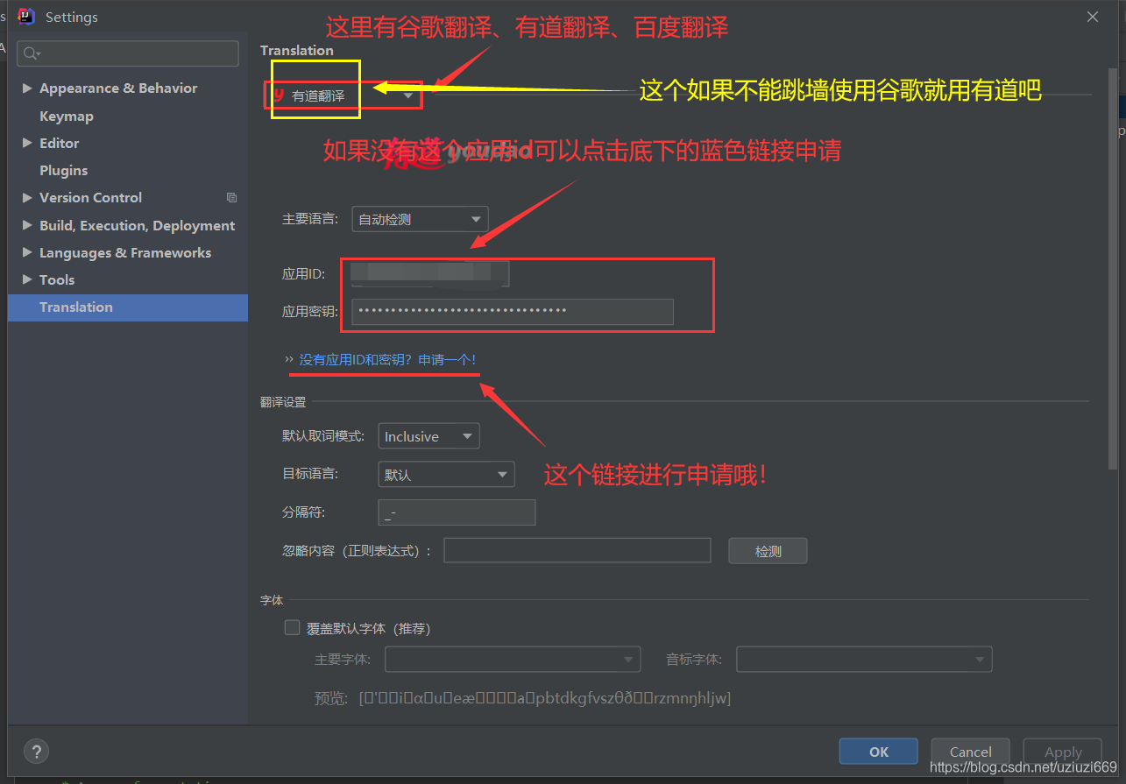Expand the Tools tree node

click(x=27, y=279)
